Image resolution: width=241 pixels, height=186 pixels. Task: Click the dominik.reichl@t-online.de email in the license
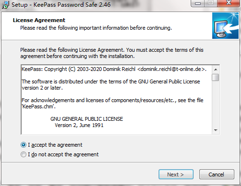(171, 69)
